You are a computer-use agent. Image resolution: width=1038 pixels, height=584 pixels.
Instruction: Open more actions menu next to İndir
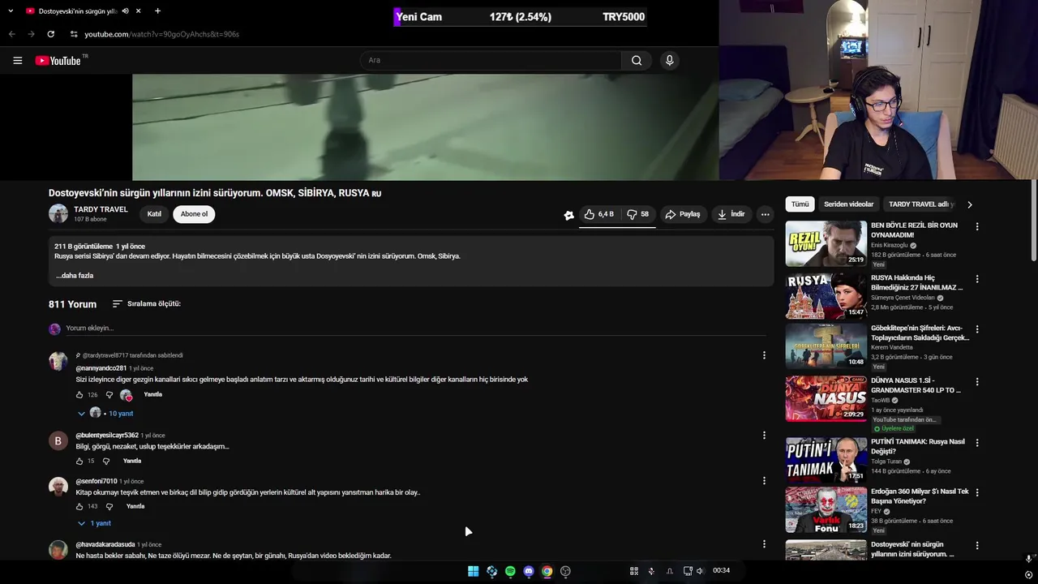click(765, 214)
